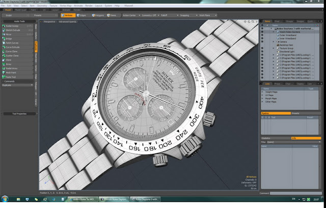Select the Deform vertical tool tab
This screenshot has width=326, height=208.
pos(36,36)
